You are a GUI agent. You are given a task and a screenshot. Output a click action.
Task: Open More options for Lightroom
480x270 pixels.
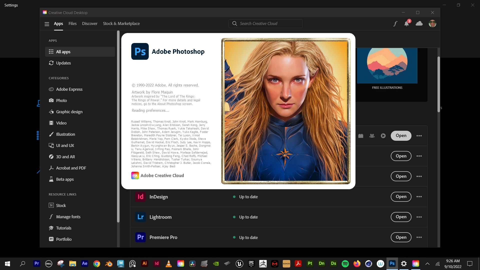(x=419, y=217)
